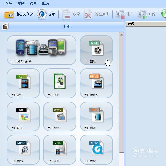Viewport: 166px width, 166px height.
Task: Choose the RMVB format tile
Action: coord(96,83)
